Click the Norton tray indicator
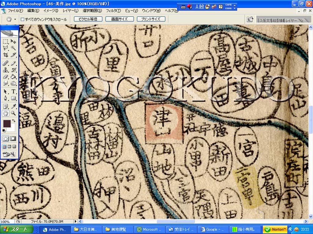Viewport: 313px width, 234px height. click(275, 229)
